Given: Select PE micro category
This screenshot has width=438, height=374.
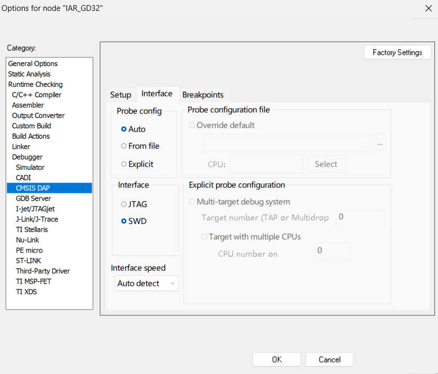Looking at the screenshot, I should coord(49,250).
